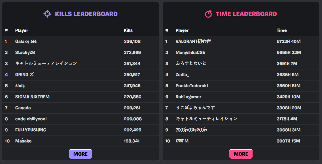
Task: Click the Player header in time table
Action: pyautogui.click(x=182, y=30)
